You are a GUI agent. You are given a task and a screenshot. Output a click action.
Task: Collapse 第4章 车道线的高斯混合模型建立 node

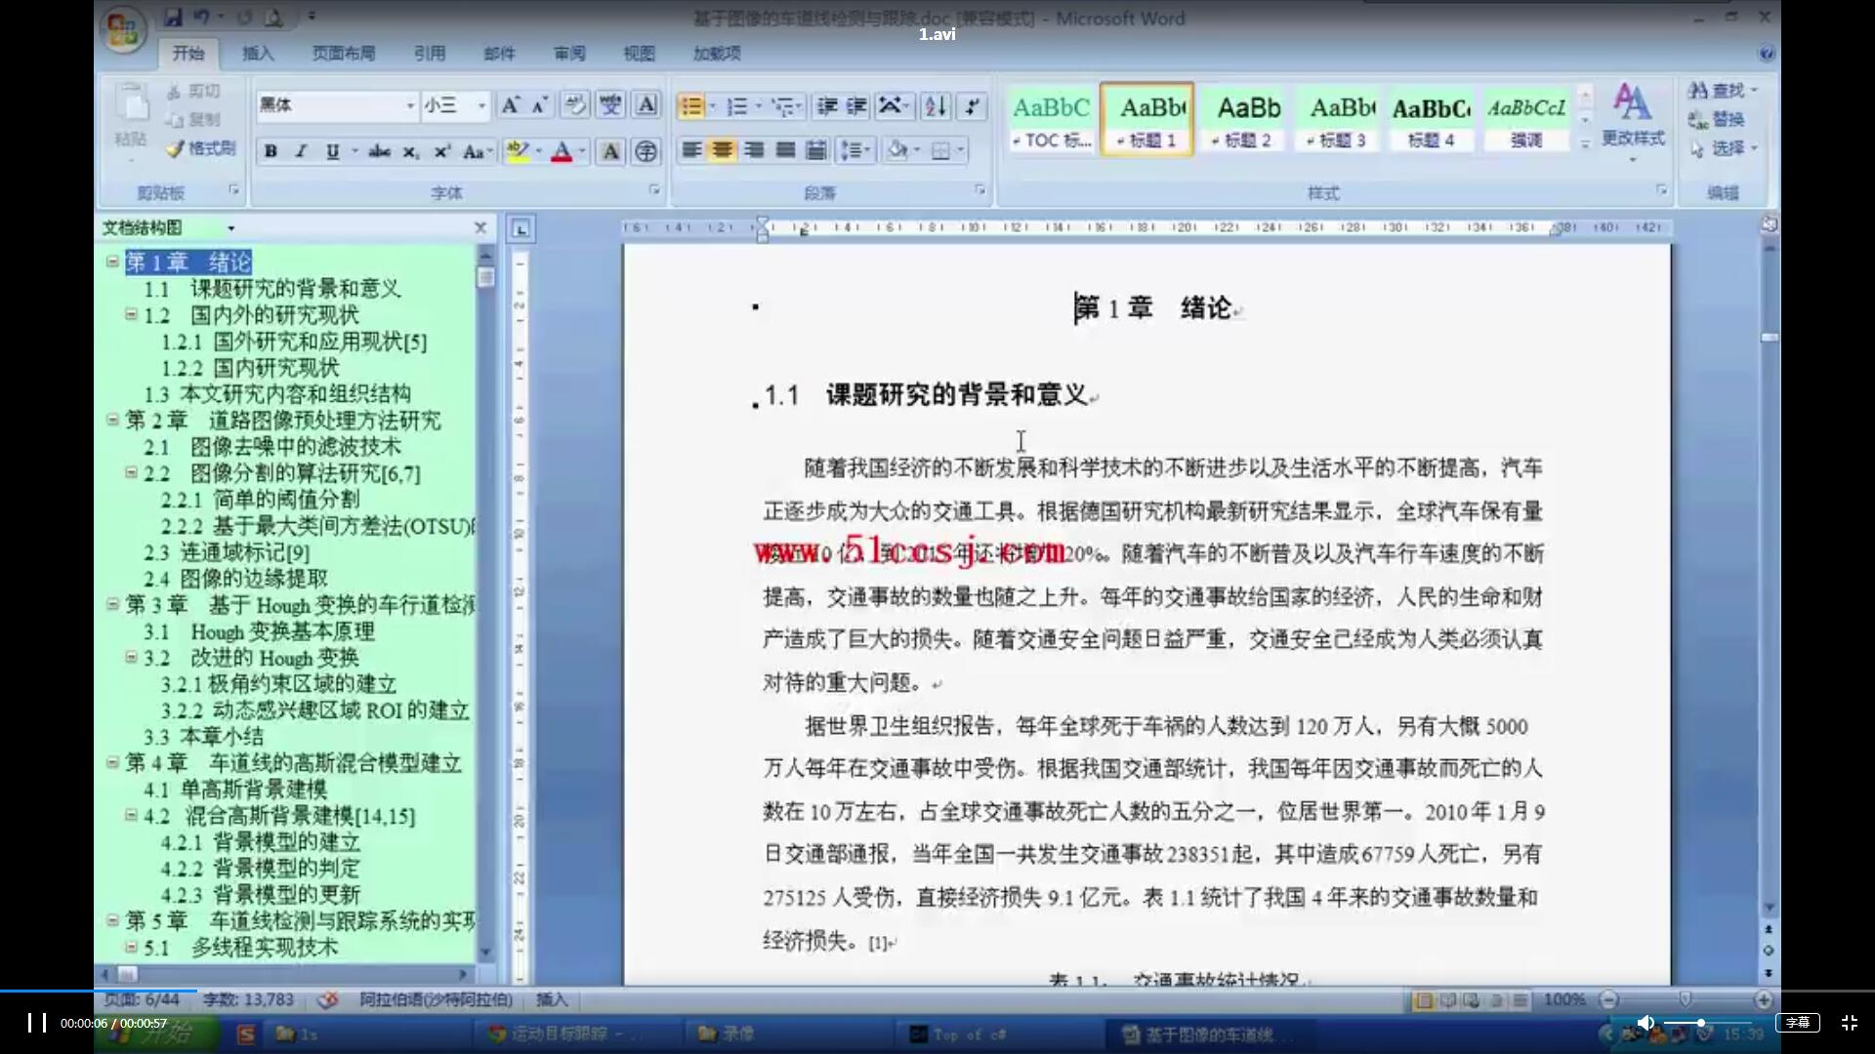click(112, 762)
